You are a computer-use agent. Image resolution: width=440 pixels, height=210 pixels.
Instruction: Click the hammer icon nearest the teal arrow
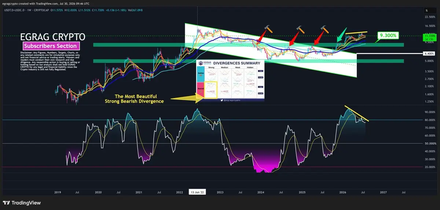[324, 29]
